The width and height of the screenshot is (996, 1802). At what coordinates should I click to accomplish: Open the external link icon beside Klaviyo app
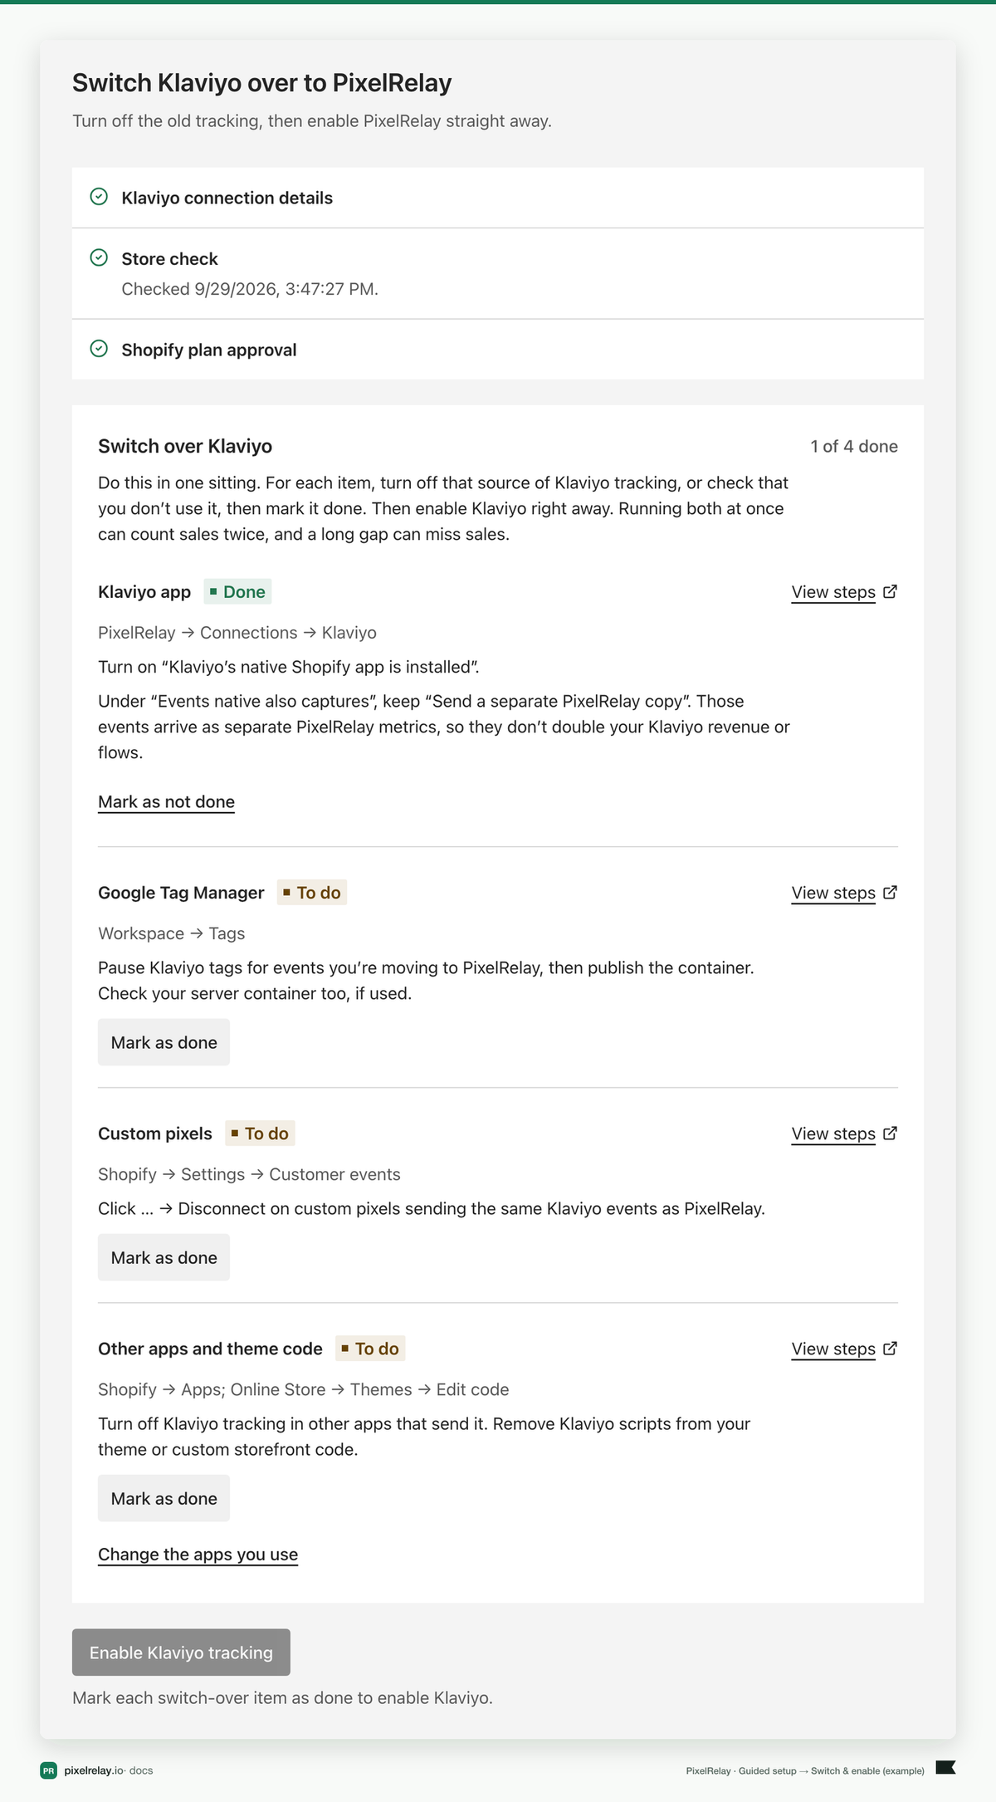(890, 591)
